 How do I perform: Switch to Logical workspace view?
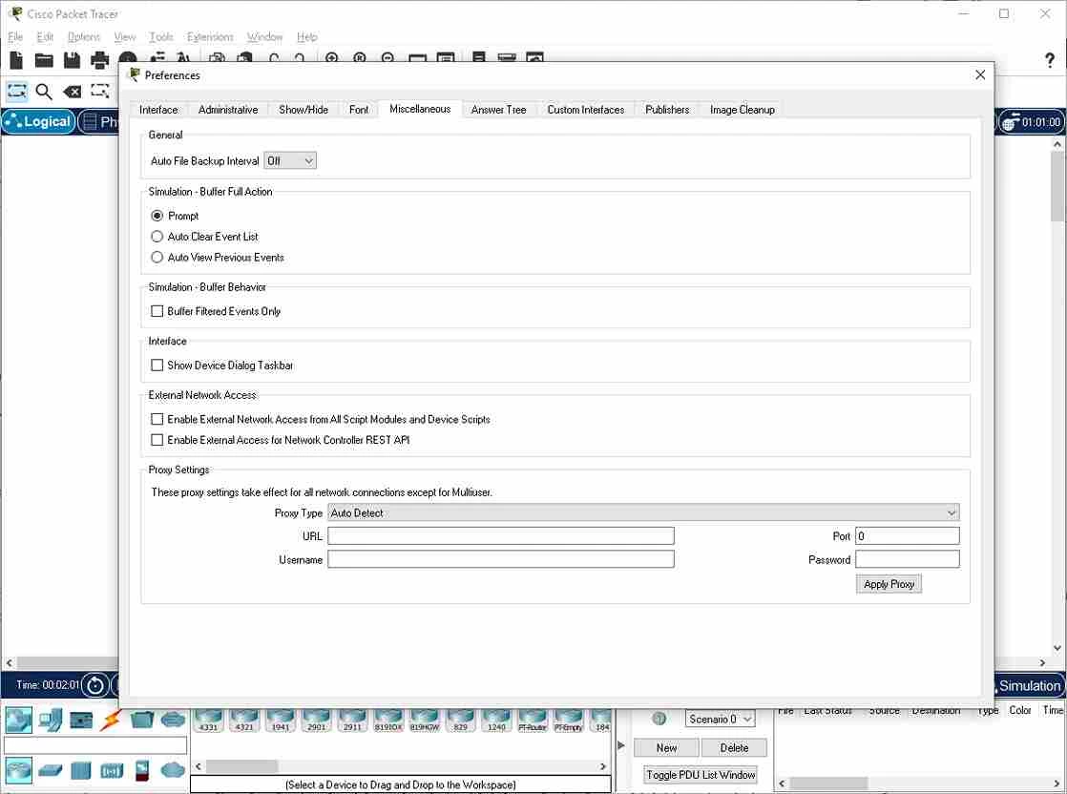pyautogui.click(x=38, y=122)
